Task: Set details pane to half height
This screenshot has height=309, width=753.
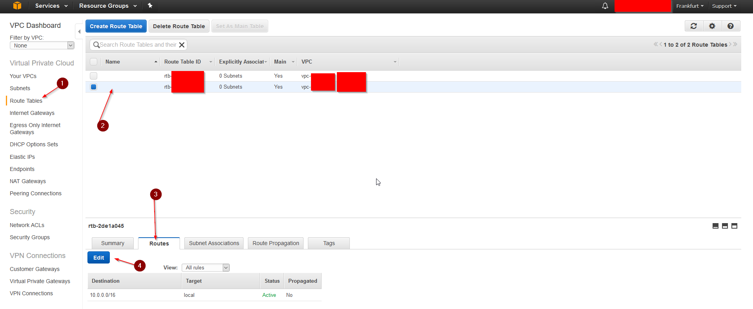Action: click(725, 226)
